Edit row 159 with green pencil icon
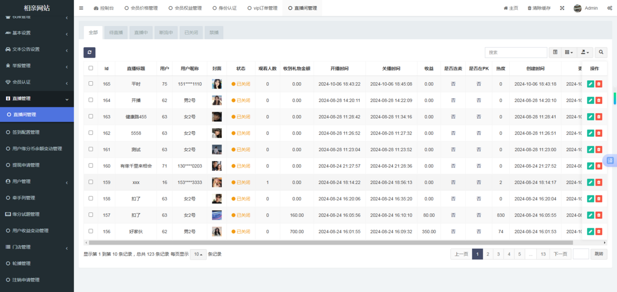 click(591, 182)
